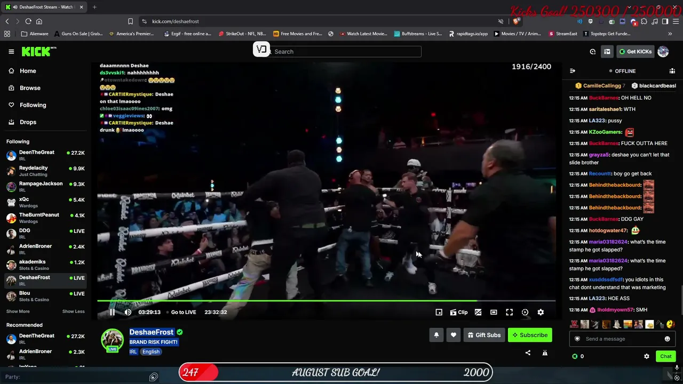
Task: Report the stream via report icon
Action: click(x=545, y=353)
